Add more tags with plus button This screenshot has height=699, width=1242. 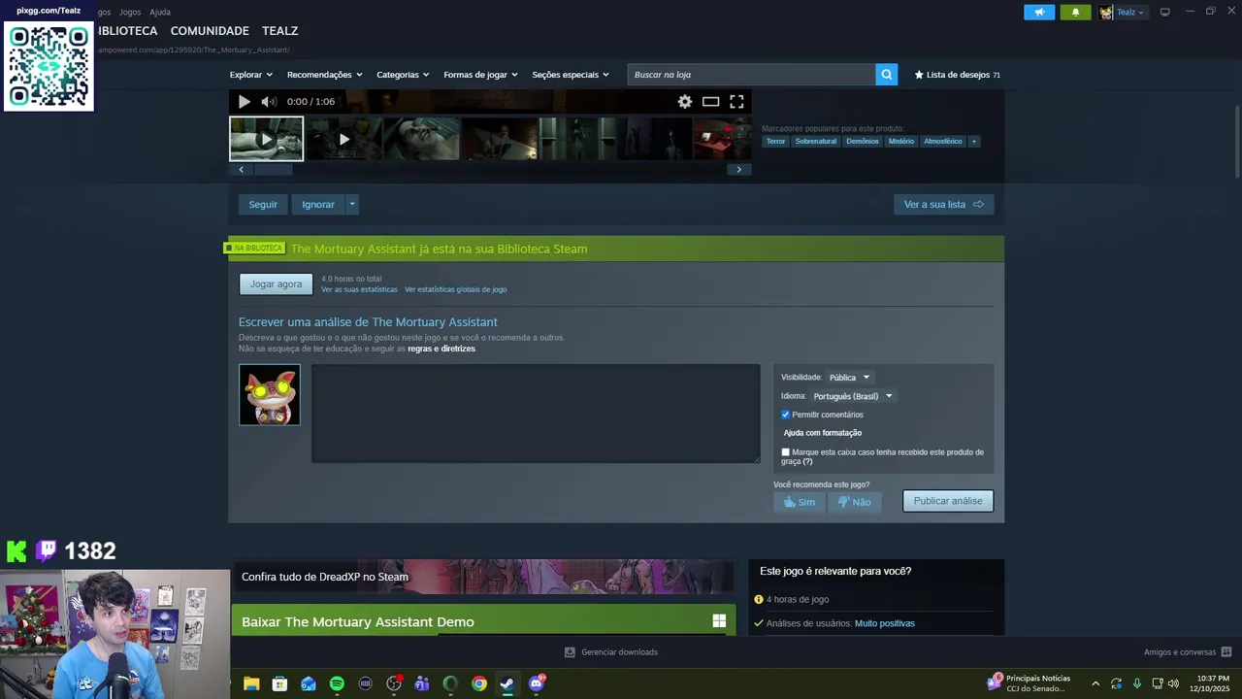[974, 142]
